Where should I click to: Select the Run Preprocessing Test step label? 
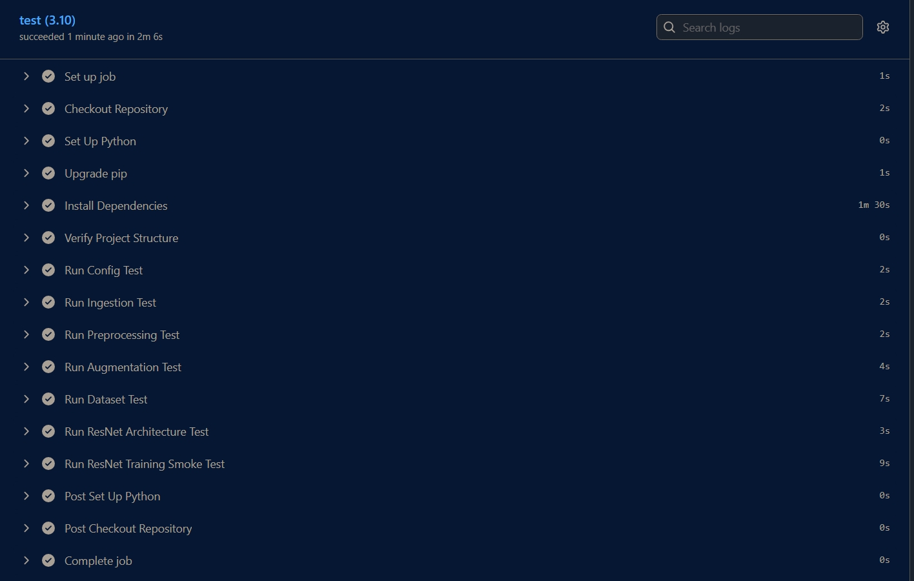(122, 335)
